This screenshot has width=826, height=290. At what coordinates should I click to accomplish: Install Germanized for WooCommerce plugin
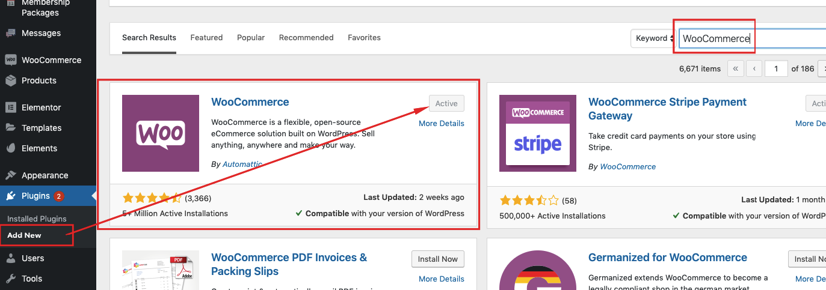click(807, 259)
